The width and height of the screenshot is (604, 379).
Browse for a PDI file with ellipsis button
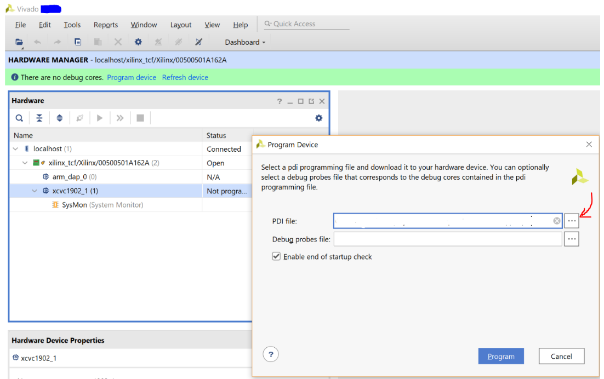(572, 221)
